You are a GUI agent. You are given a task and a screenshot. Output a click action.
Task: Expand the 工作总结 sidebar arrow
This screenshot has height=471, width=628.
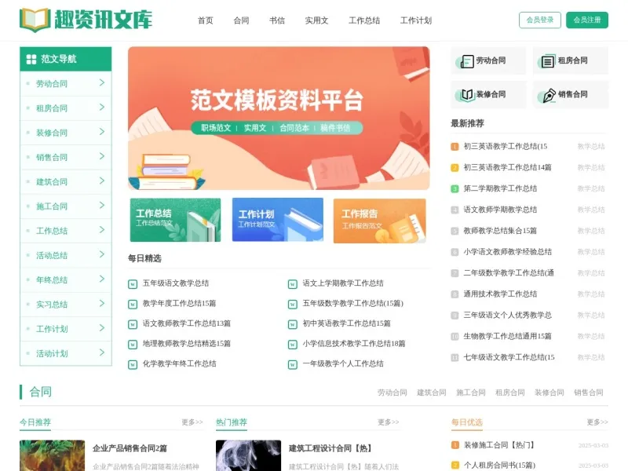[x=102, y=230]
